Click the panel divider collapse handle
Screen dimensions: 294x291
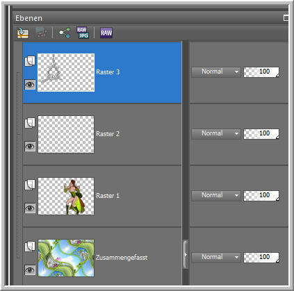click(x=186, y=254)
